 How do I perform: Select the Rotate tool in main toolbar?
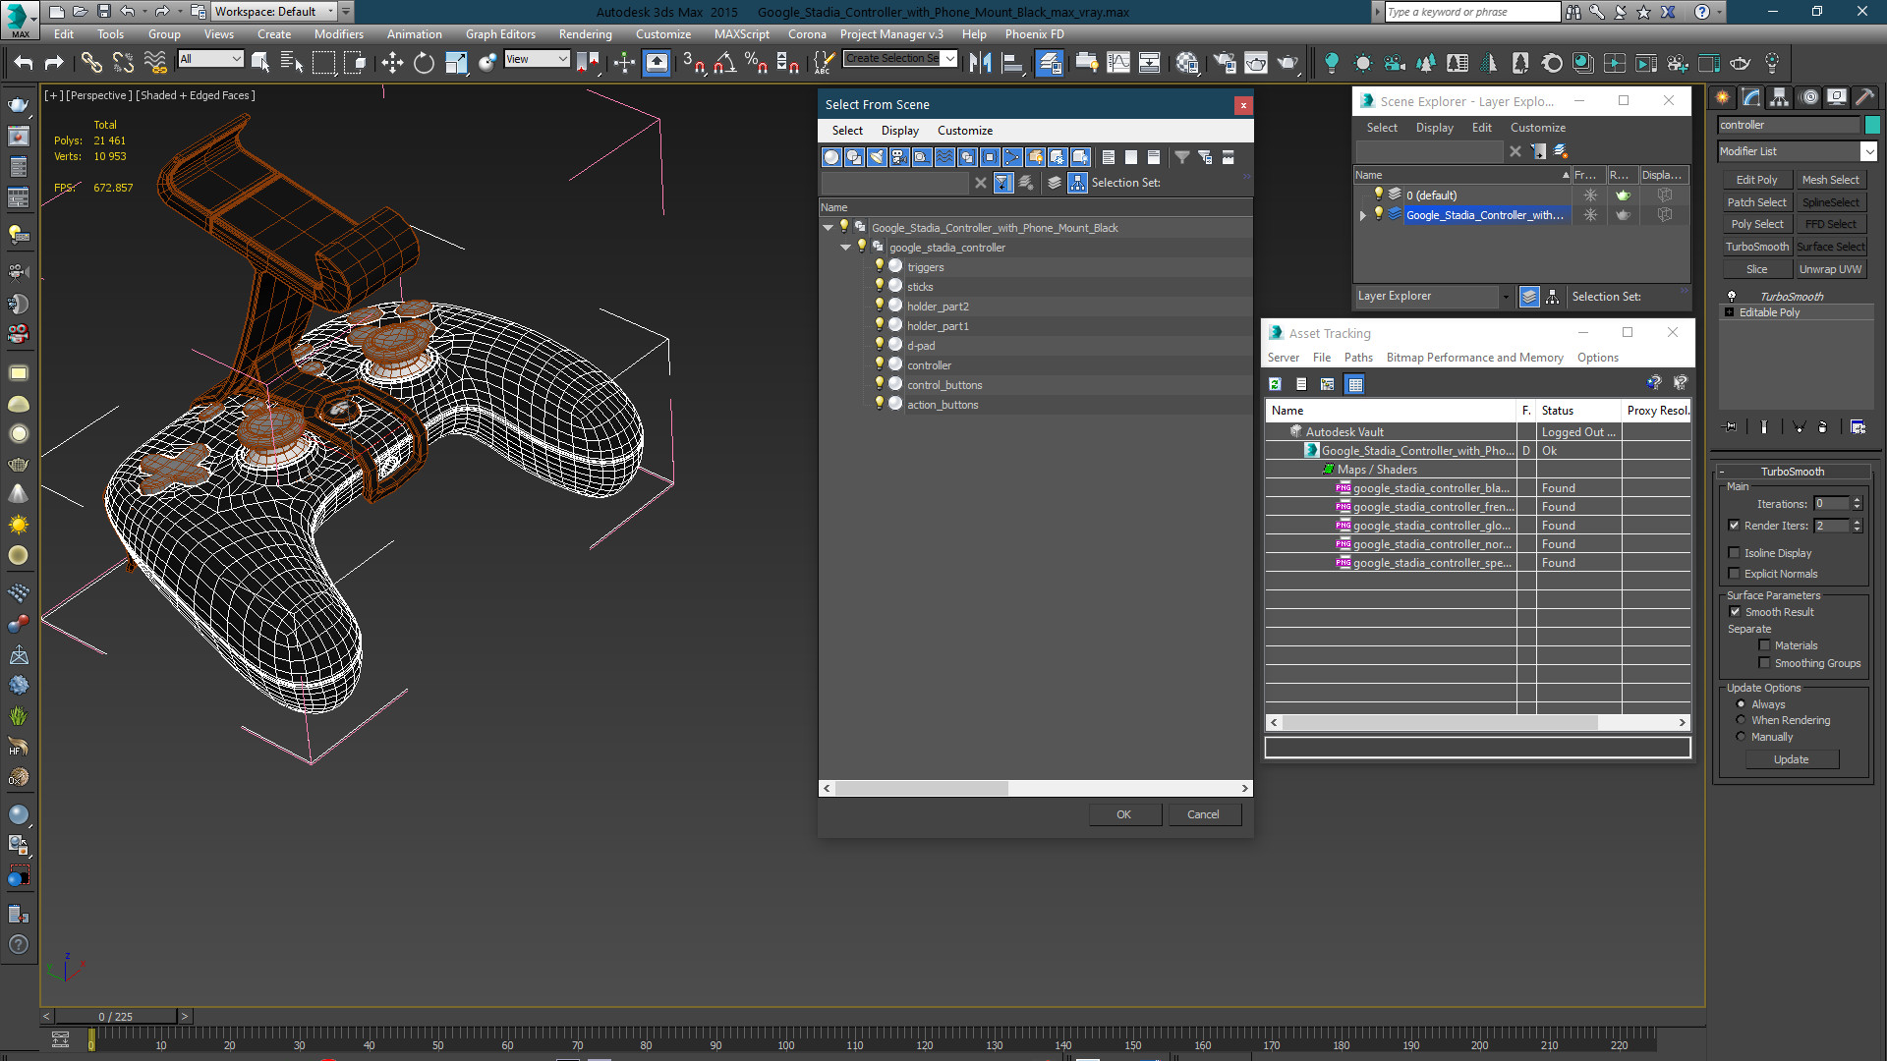tap(424, 63)
